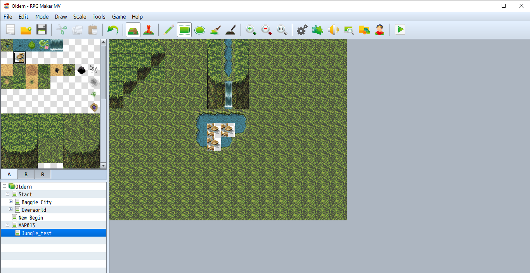Select the MAP013 map

27,225
